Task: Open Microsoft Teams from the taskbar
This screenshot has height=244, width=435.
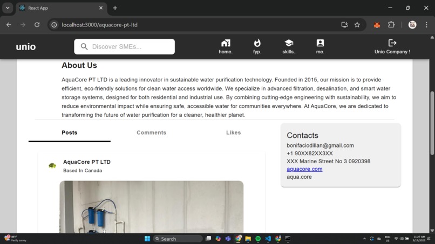Action: [x=228, y=239]
